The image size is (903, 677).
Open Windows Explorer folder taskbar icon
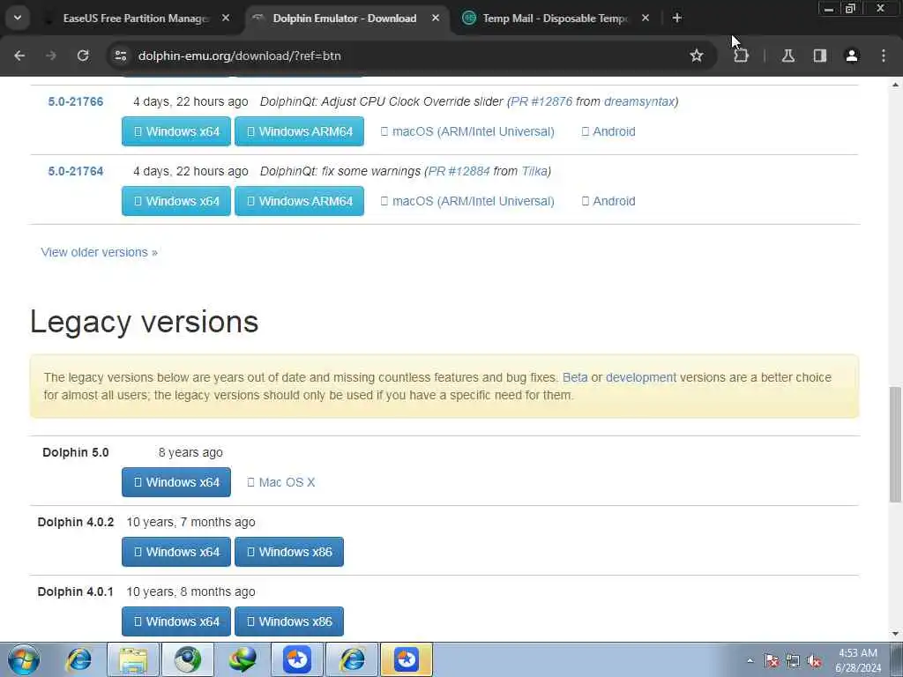coord(133,659)
